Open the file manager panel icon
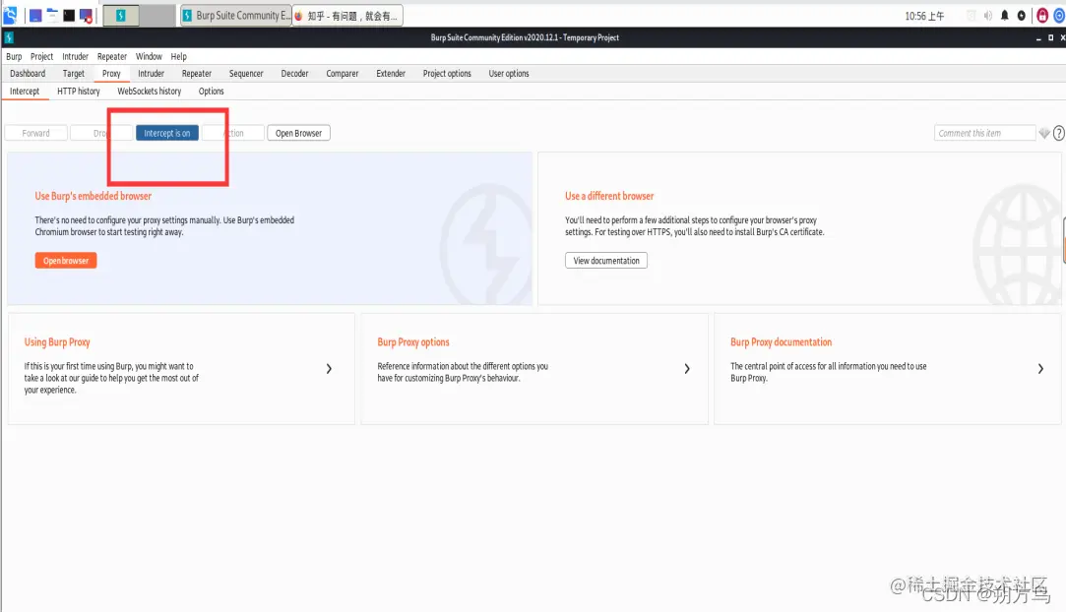Screen dimensions: 1066x613 point(52,16)
